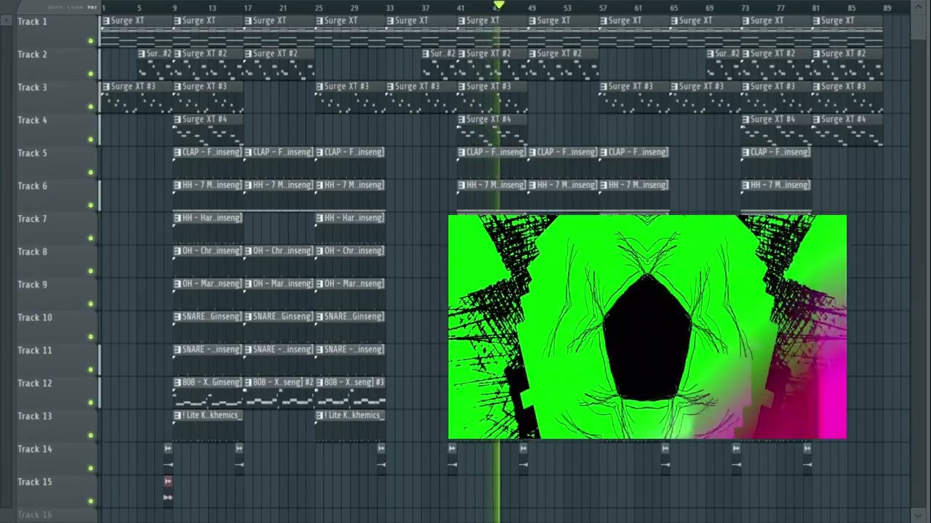
Task: Click the Surge XT #3 clip icon at bar 57
Action: [604, 86]
